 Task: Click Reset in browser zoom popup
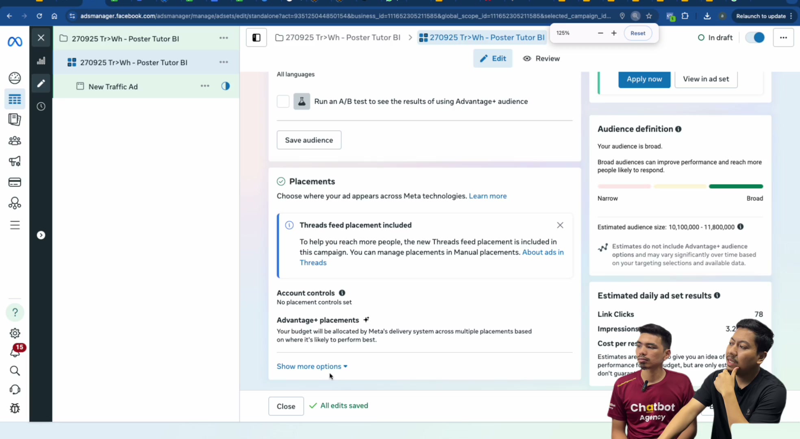pos(638,33)
